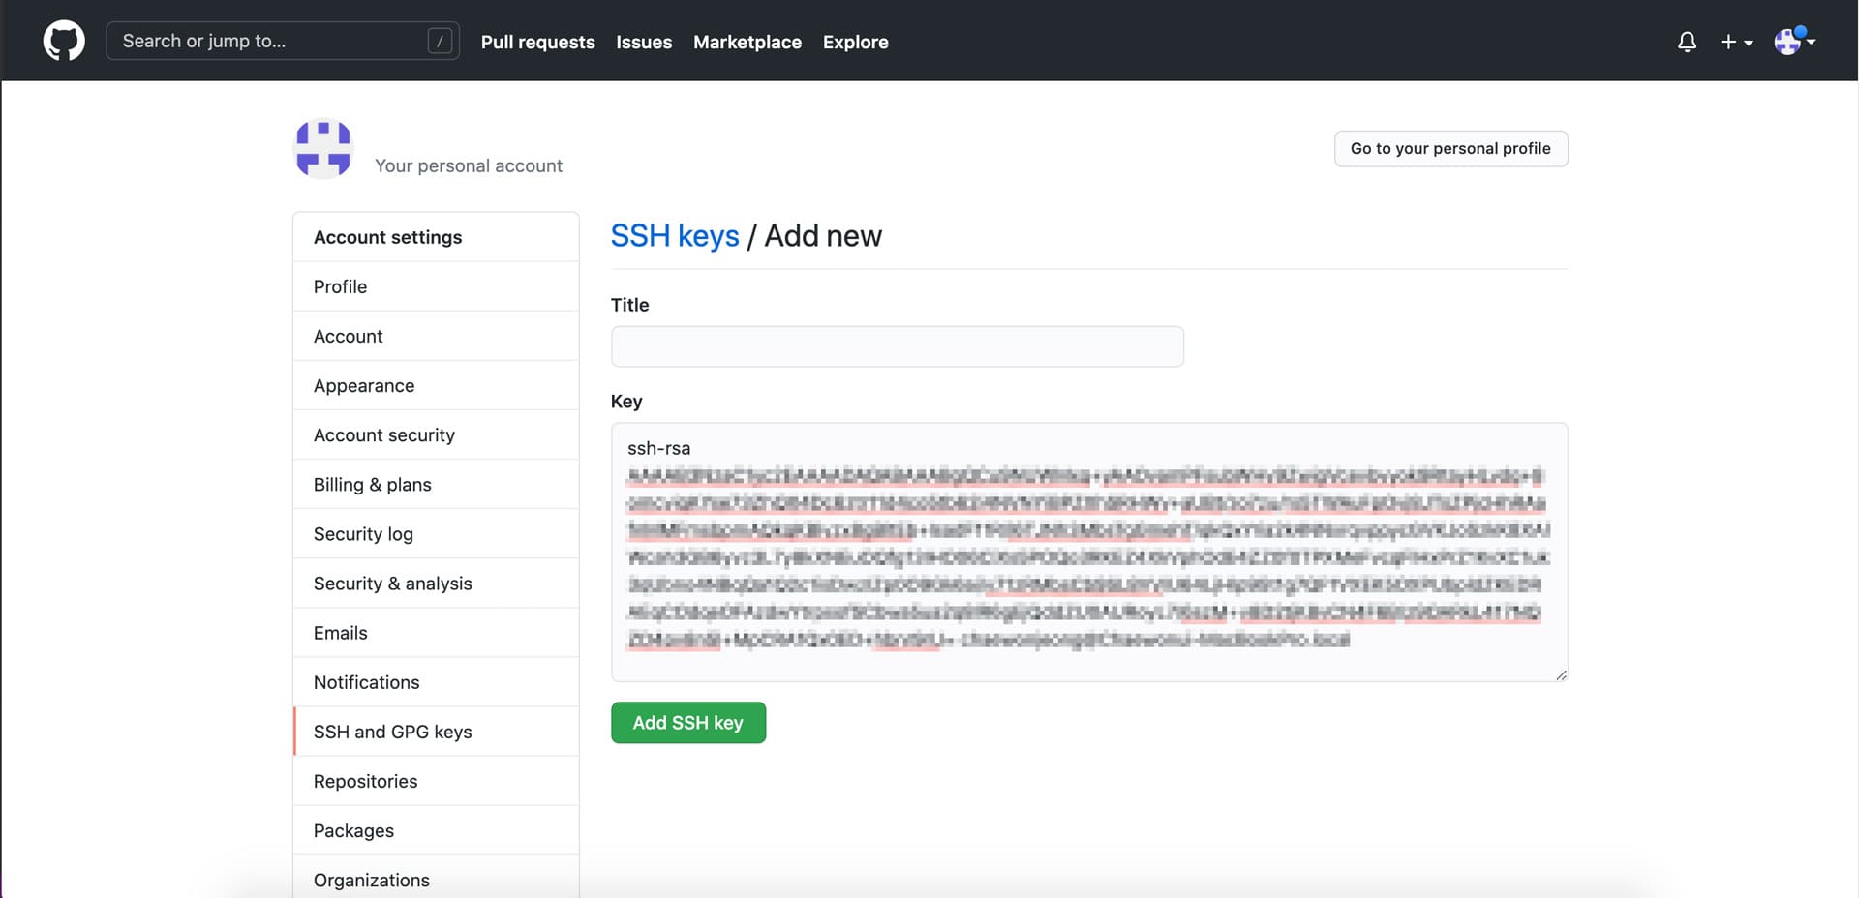
Task: Switch to the Pull requests menu item
Action: pos(537,42)
